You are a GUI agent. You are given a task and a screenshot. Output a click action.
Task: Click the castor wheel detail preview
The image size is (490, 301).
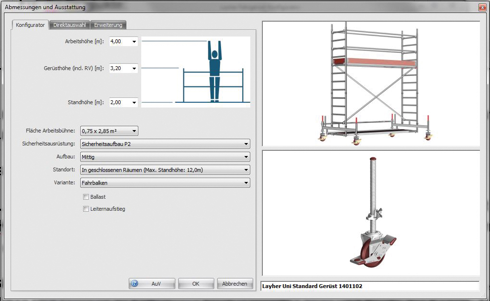370,213
